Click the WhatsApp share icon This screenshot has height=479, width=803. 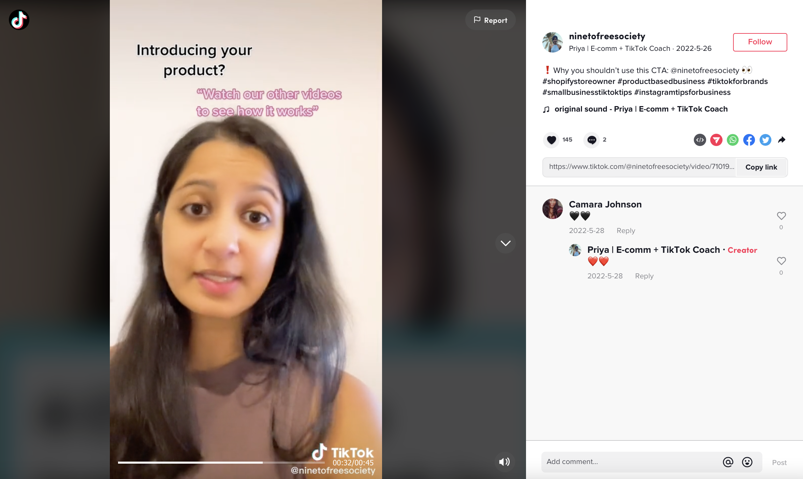click(732, 139)
